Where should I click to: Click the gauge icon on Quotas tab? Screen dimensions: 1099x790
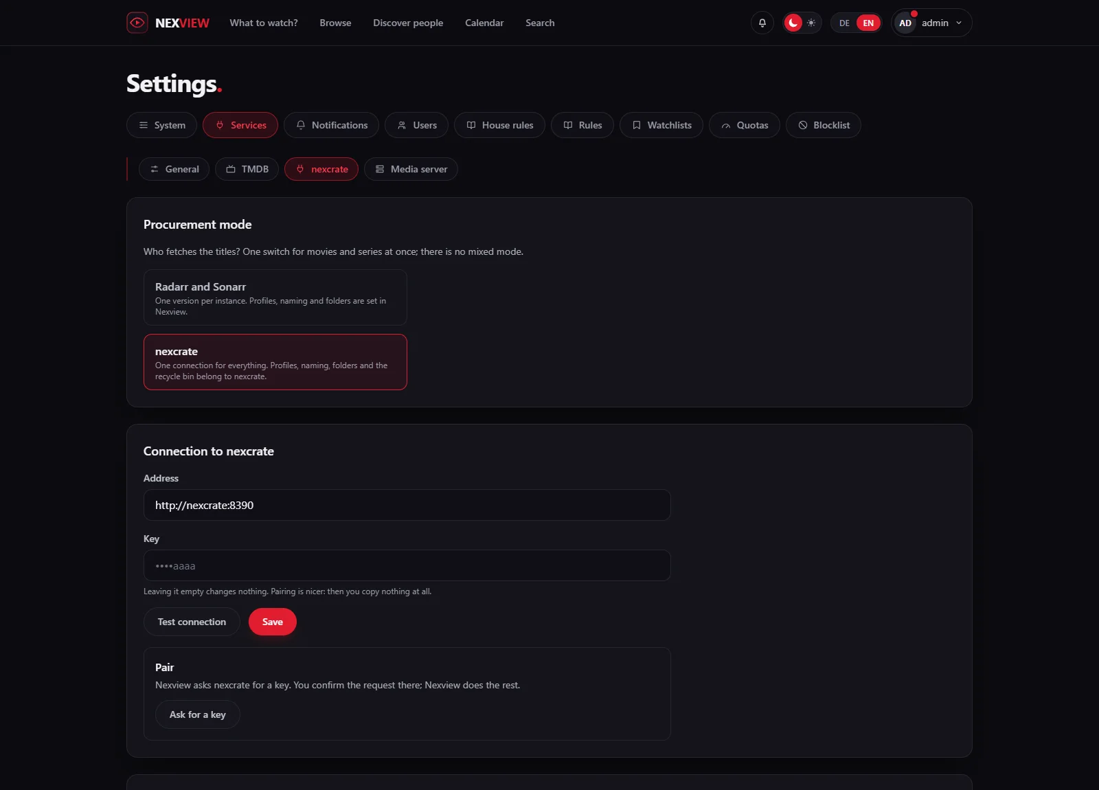click(x=726, y=125)
